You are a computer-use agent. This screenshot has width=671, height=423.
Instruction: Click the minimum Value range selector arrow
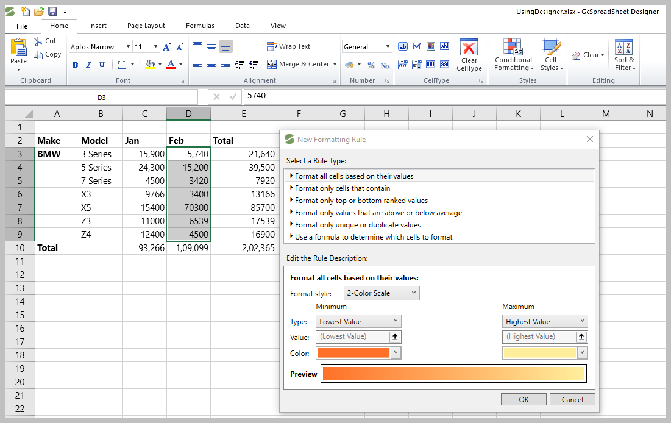coord(395,337)
